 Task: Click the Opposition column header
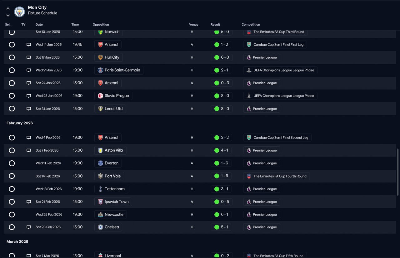[101, 25]
